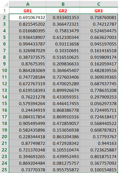The height and width of the screenshot is (173, 119).
Task: Select cell containing 0.994433787
Action: tap(27, 44)
